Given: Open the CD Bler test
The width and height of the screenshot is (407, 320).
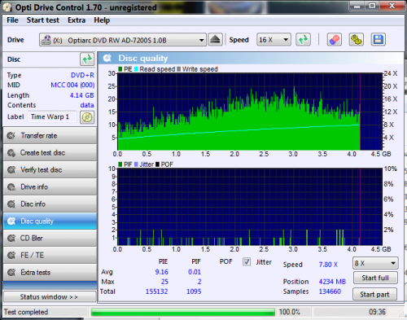Looking at the screenshot, I should click(x=50, y=238).
